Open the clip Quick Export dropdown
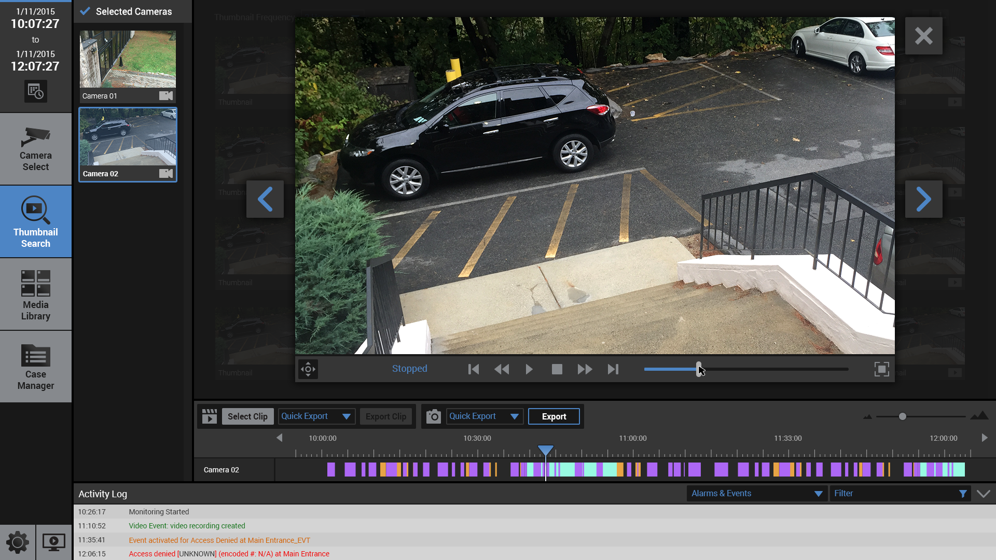The width and height of the screenshot is (996, 560). 316,416
